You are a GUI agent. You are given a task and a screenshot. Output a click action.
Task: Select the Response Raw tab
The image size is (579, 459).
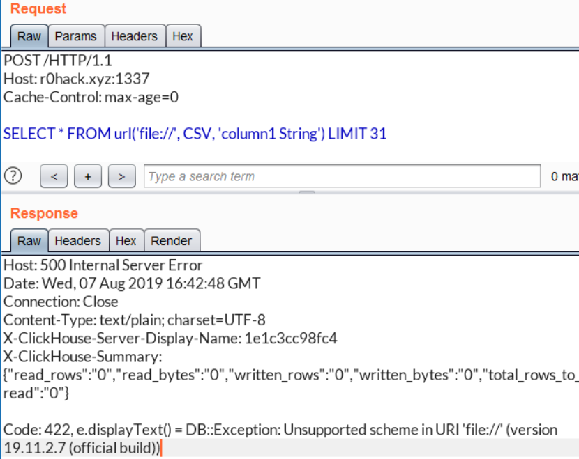tap(29, 241)
